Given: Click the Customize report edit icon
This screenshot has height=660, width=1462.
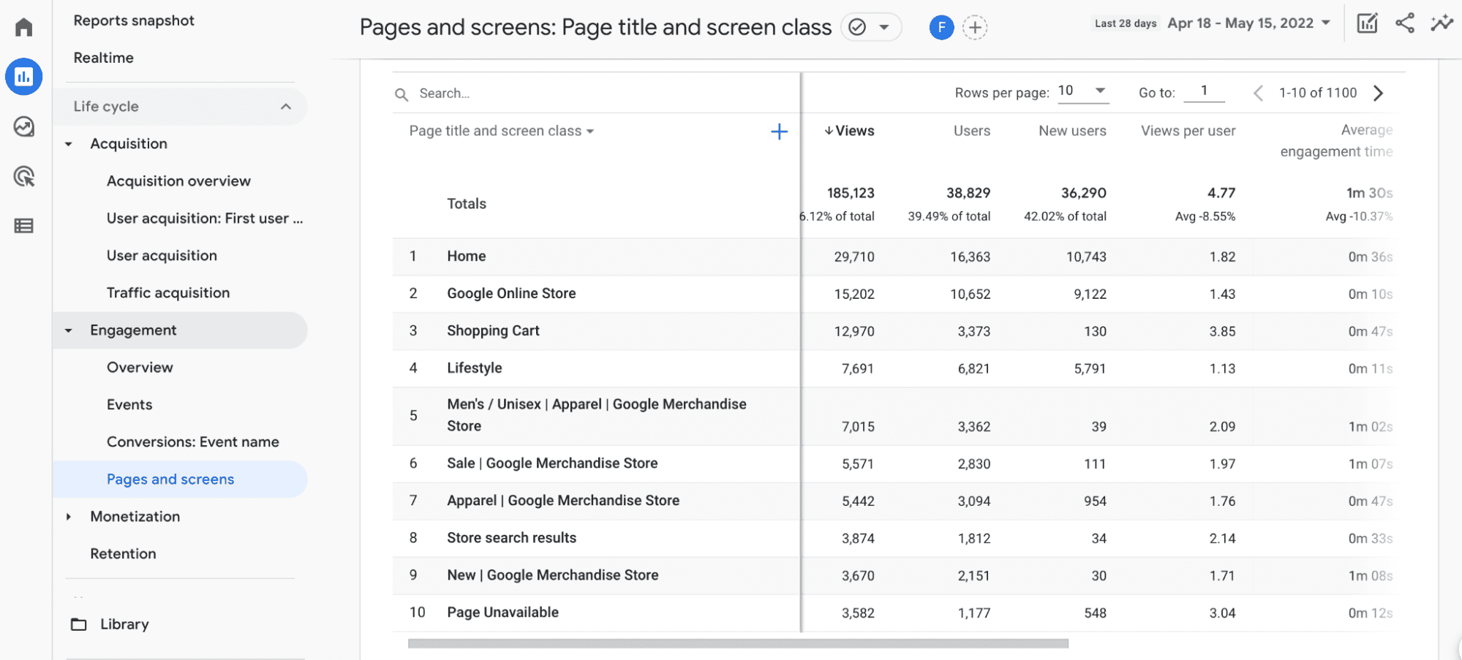Looking at the screenshot, I should tap(1367, 23).
